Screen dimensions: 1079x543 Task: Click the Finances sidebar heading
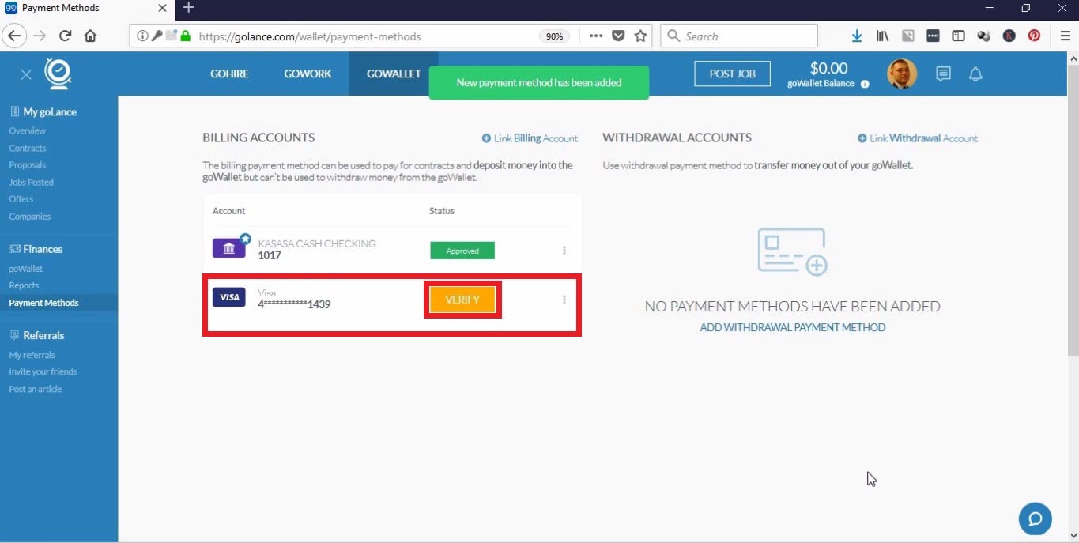36,249
